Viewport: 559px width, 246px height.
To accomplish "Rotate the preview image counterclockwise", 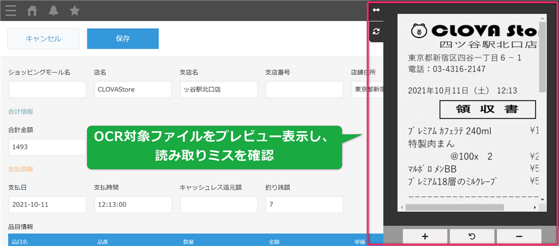I will point(472,236).
